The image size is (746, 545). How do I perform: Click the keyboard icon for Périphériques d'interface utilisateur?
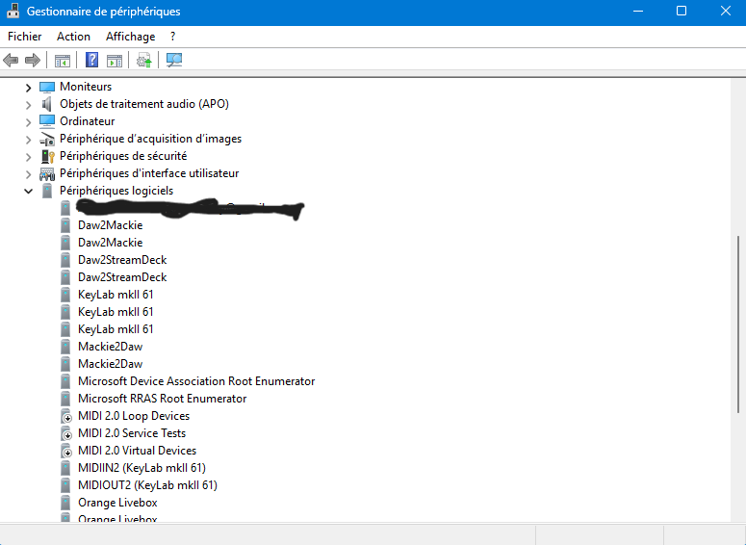pos(47,173)
